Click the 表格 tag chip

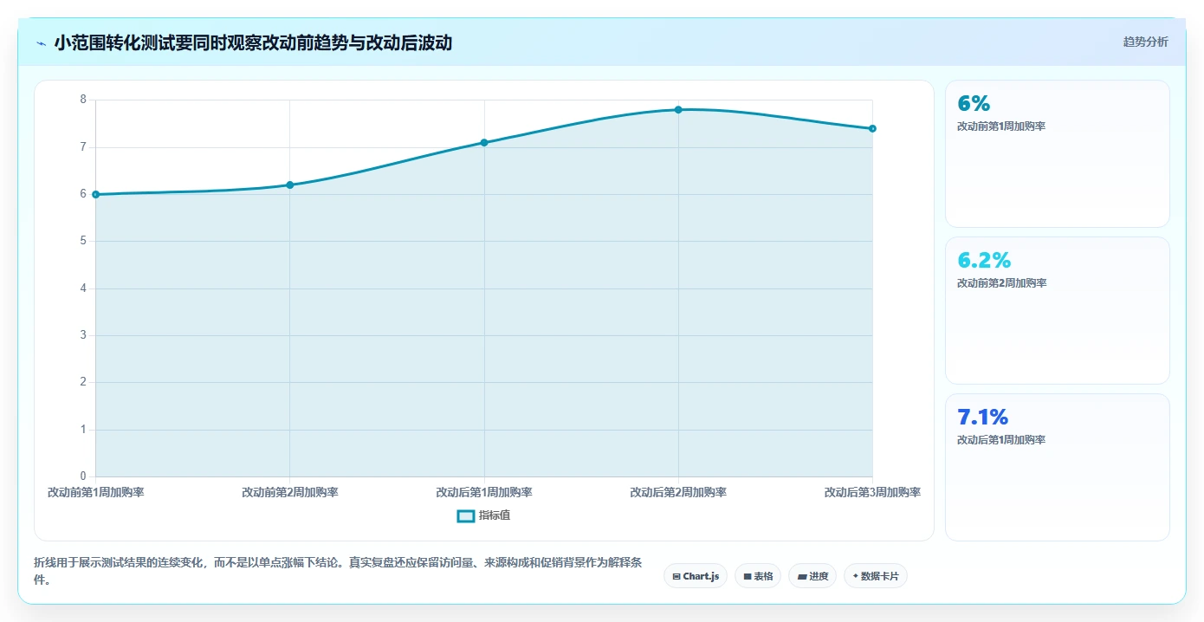(x=758, y=576)
